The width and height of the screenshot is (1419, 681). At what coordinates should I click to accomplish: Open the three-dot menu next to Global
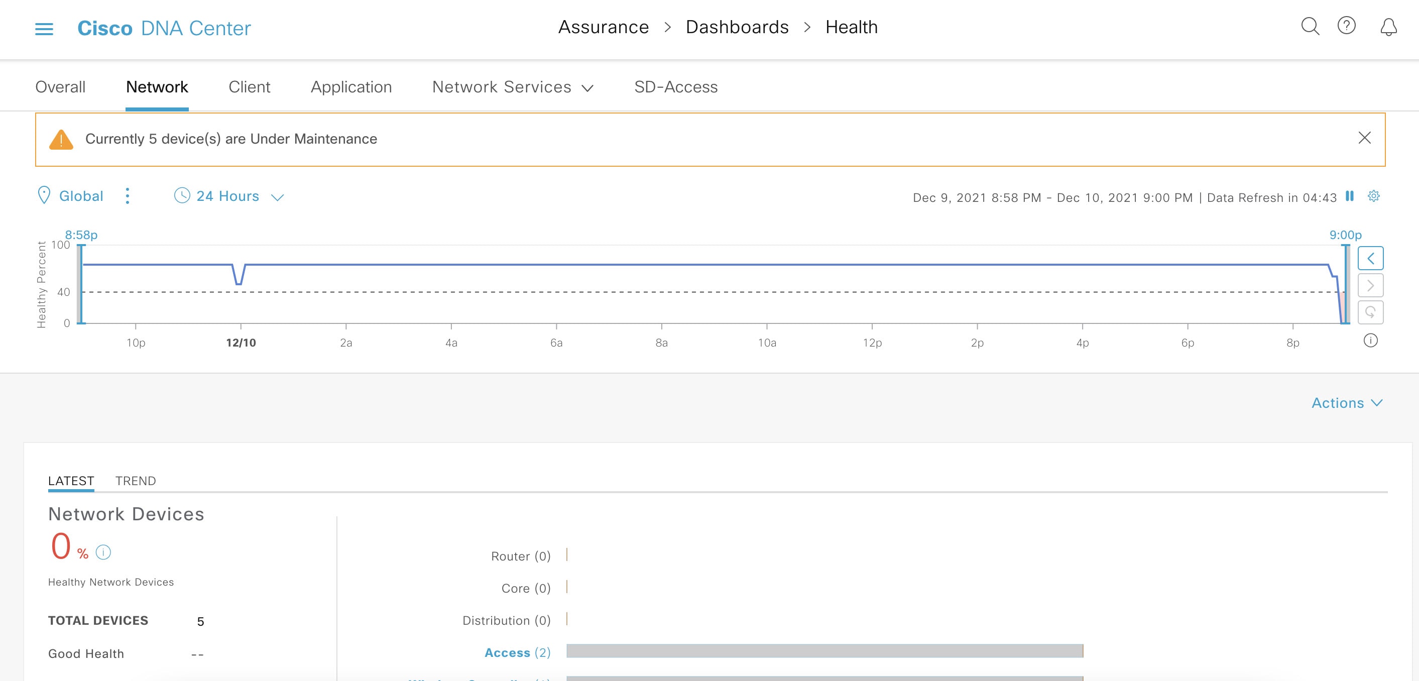(x=127, y=196)
